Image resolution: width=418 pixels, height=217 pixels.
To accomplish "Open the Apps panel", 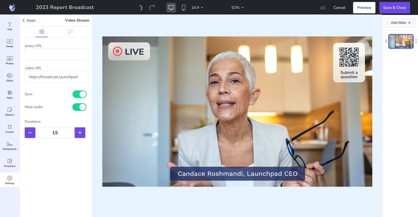I will pos(10,94).
